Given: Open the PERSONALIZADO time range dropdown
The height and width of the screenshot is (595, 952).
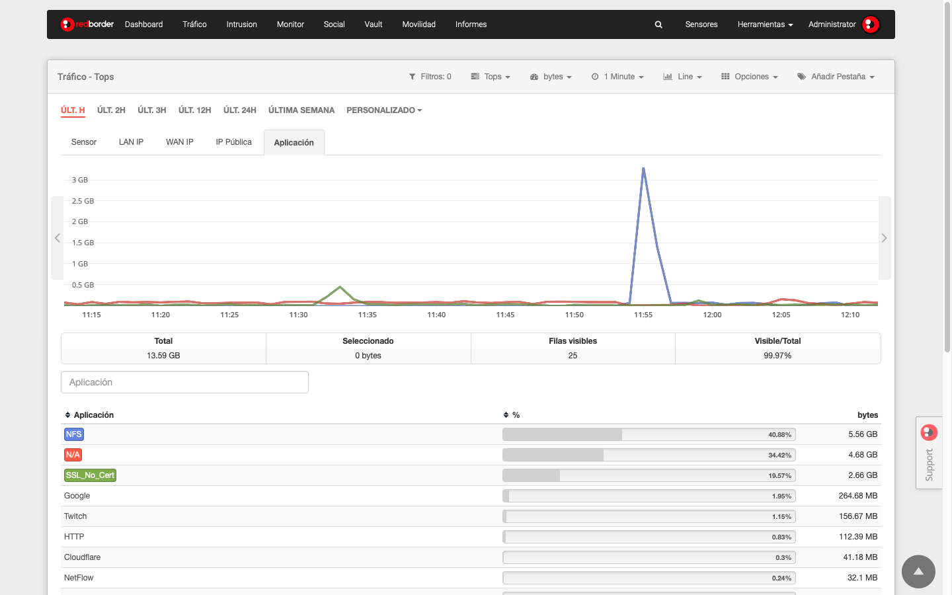Looking at the screenshot, I should pyautogui.click(x=384, y=110).
